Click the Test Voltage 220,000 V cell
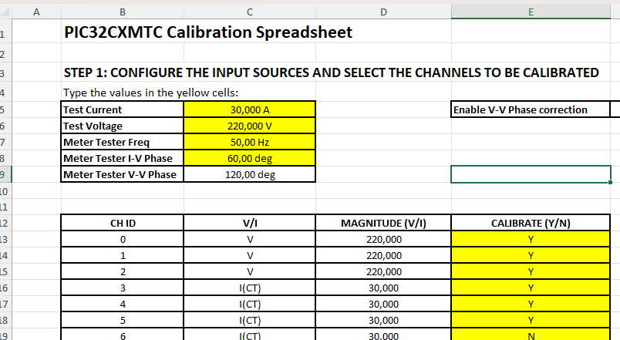Viewport: 620px width, 340px height. [250, 126]
